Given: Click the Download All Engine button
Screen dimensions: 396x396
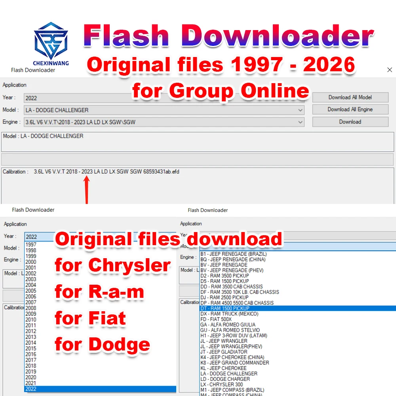Looking at the screenshot, I should point(350,109).
